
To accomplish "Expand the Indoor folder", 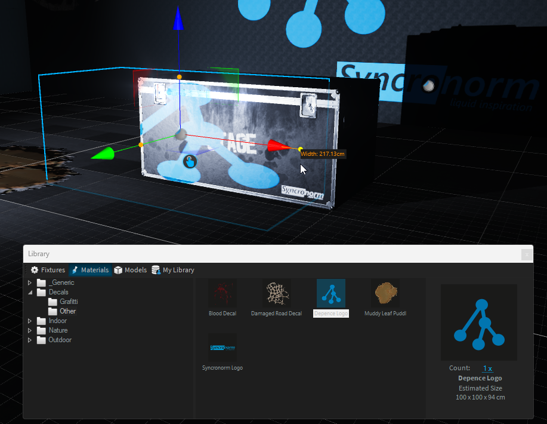I will click(30, 321).
